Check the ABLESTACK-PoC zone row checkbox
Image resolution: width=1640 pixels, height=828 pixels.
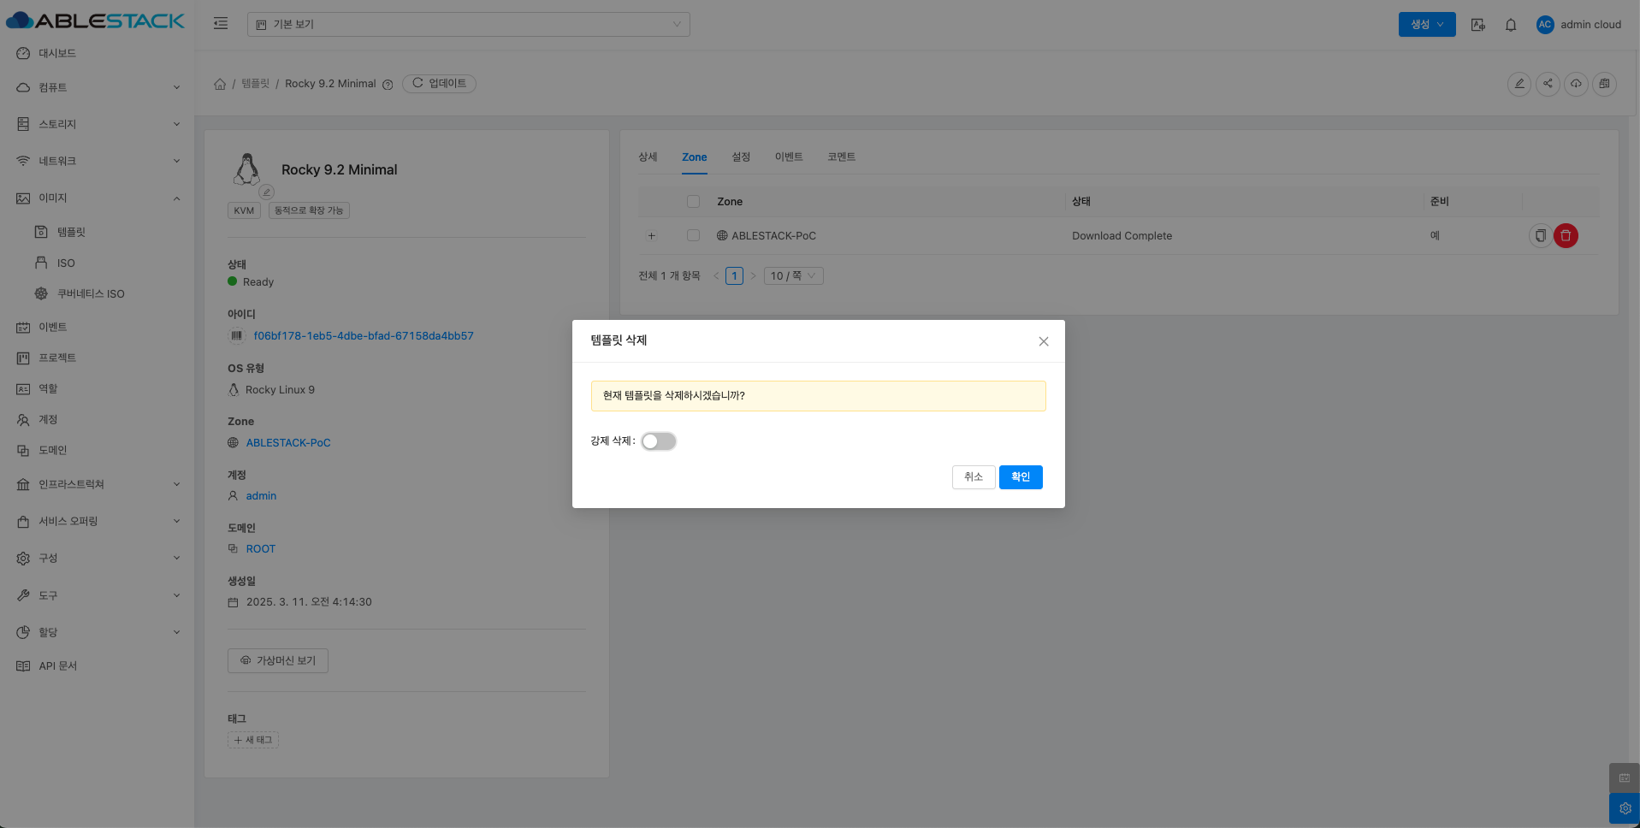693,236
